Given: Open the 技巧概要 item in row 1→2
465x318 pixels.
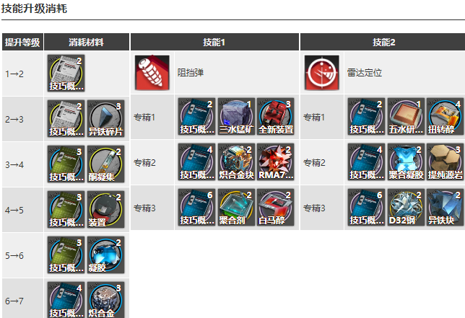Looking at the screenshot, I should coord(66,73).
